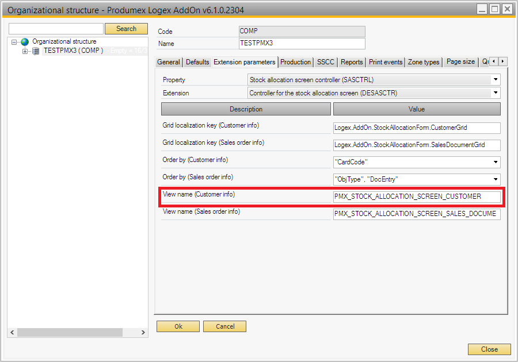
Task: Click the View name (Customer info) value field
Action: pos(416,197)
